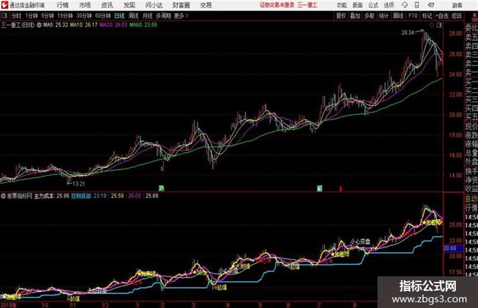Click the 叠加 overlay toolbar button
This screenshot has height=308, width=478.
355,16
